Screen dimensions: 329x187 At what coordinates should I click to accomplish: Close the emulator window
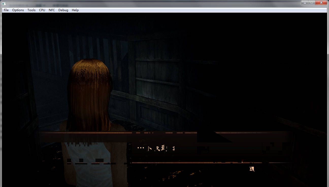(321, 3)
